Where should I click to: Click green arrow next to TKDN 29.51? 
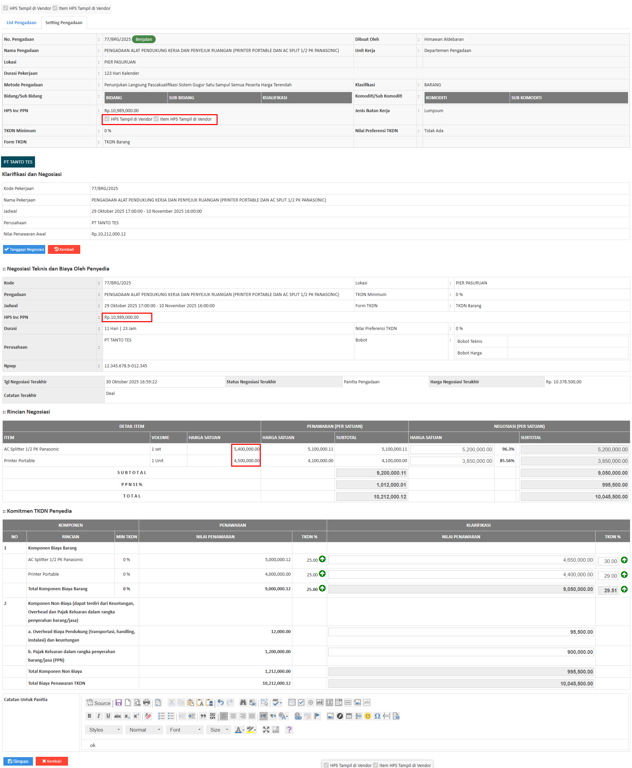click(x=624, y=589)
